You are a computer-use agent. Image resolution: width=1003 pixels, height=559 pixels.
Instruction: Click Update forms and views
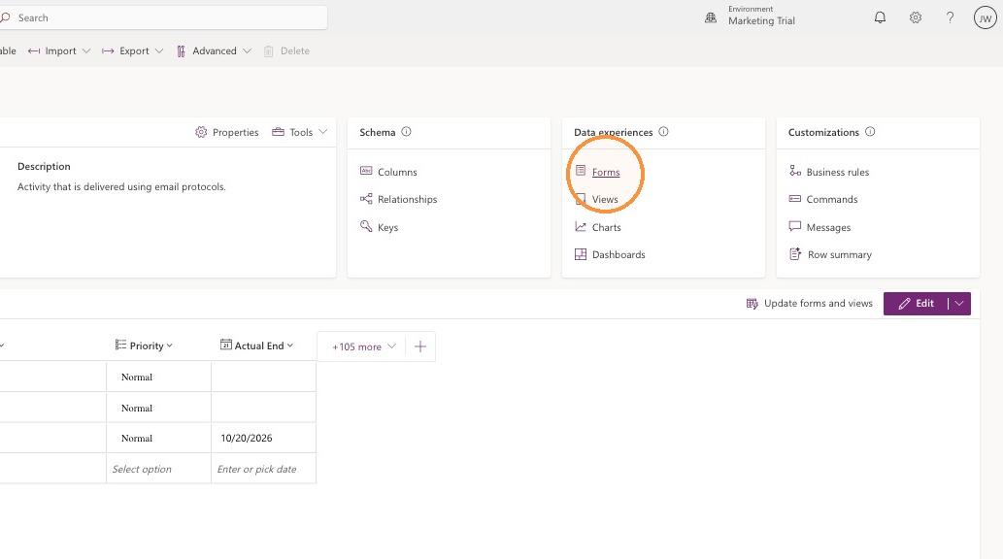point(809,303)
